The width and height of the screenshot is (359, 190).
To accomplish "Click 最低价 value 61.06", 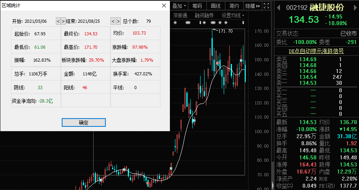I will point(40,47).
